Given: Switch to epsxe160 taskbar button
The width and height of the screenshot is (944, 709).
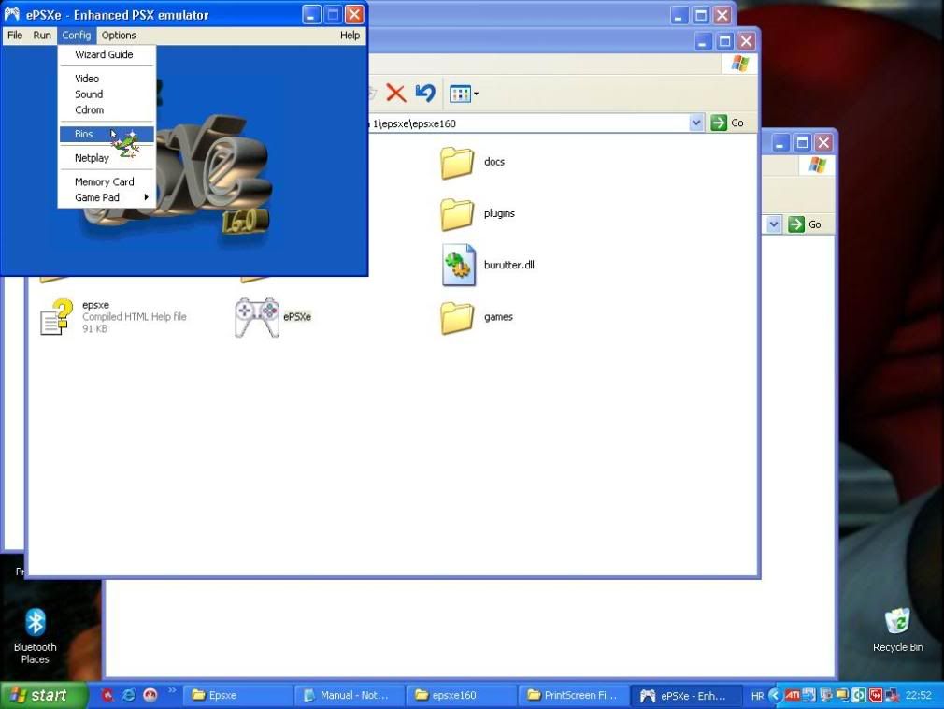Looking at the screenshot, I should 462,695.
